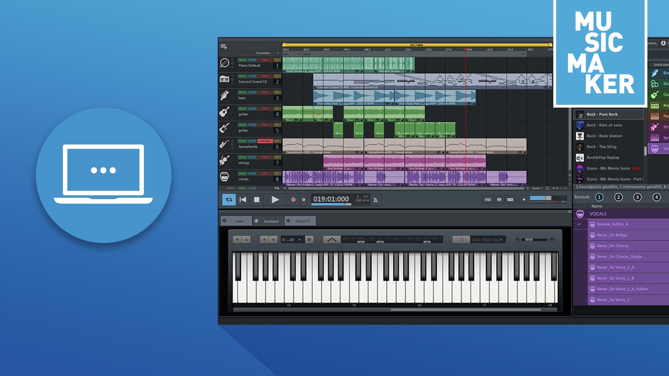
Task: Select Tonstufe pitch 4
Action: 656,197
